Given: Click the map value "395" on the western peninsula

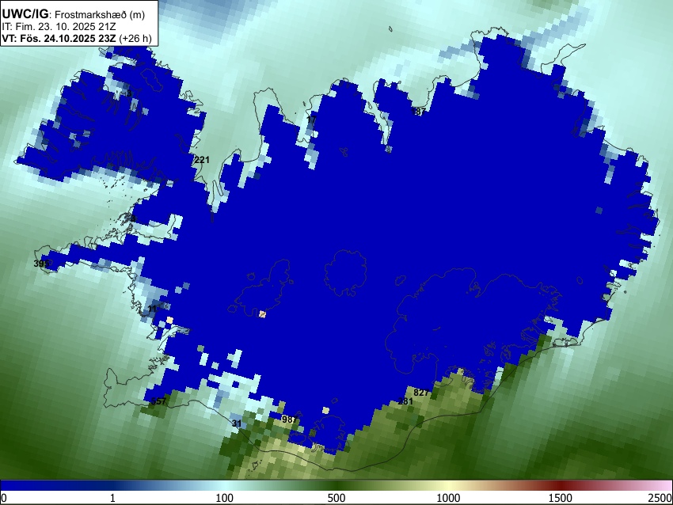Looking at the screenshot, I should (x=41, y=264).
